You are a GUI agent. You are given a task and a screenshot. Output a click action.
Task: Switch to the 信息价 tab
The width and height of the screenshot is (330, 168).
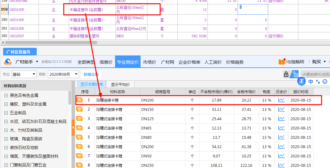(x=106, y=62)
